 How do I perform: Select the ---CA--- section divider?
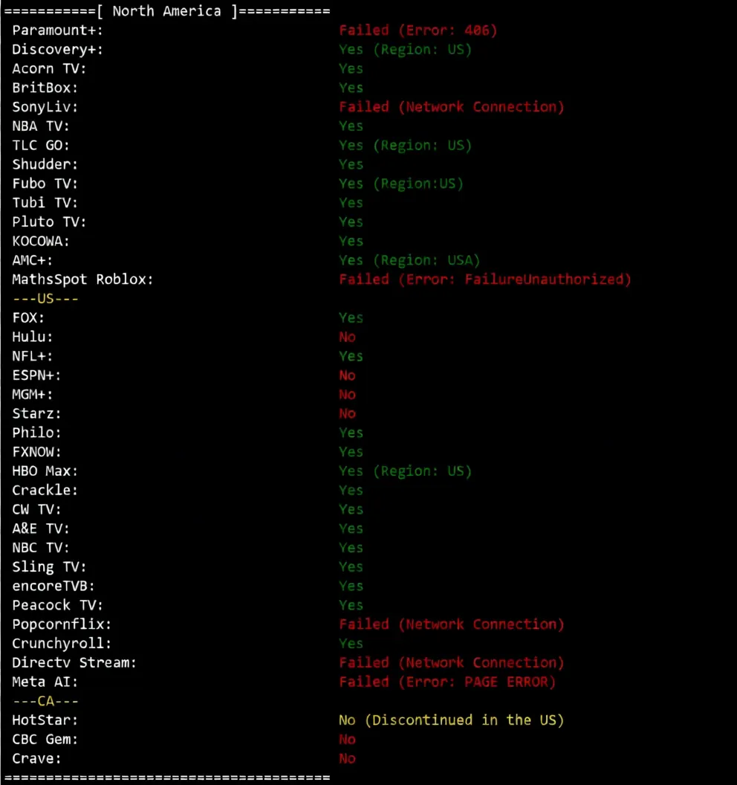click(45, 701)
